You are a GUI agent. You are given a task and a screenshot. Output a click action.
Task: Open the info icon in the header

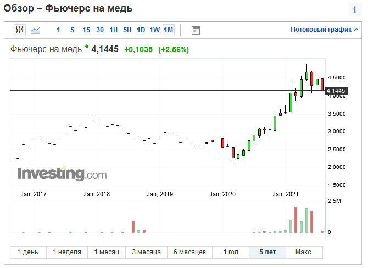tap(355, 10)
